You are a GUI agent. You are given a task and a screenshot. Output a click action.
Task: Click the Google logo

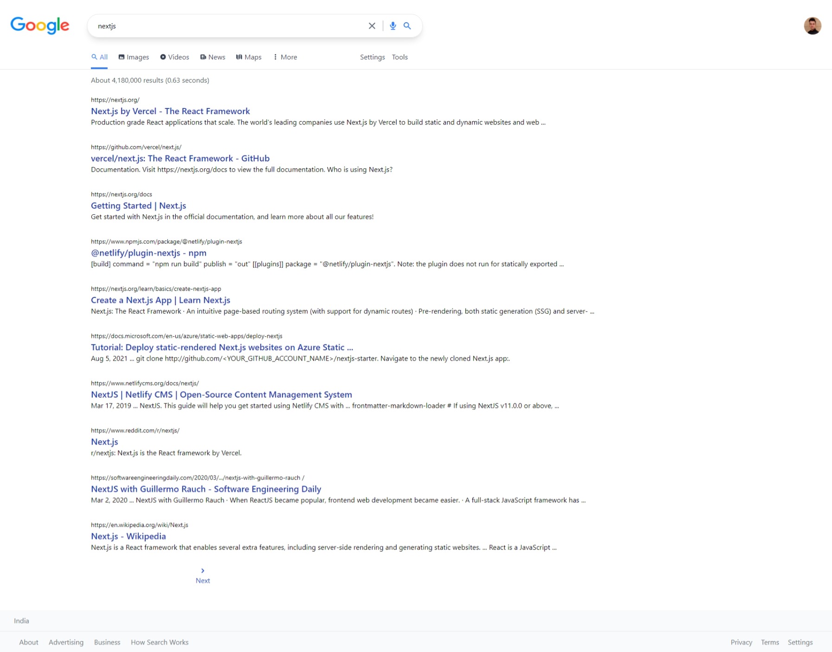(40, 25)
